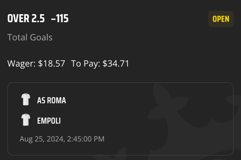Click the -115 odds value

[60, 19]
